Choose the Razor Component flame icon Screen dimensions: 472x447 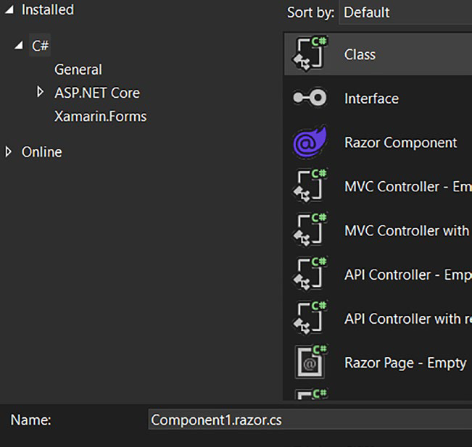tap(310, 142)
